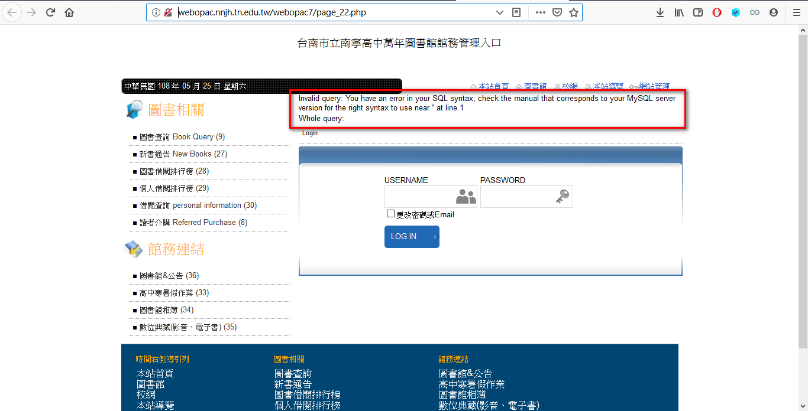The width and height of the screenshot is (808, 411).
Task: Click the Login label above the form
Action: pyautogui.click(x=310, y=133)
